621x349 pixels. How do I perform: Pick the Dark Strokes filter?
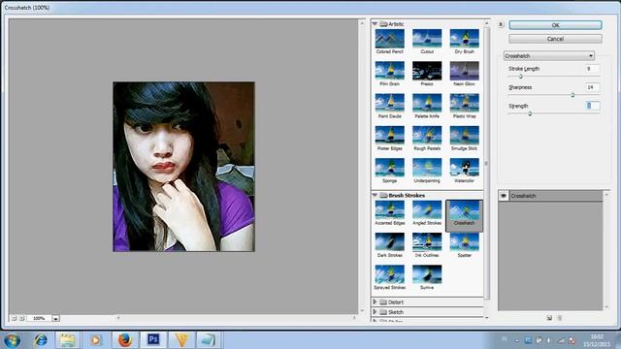390,242
